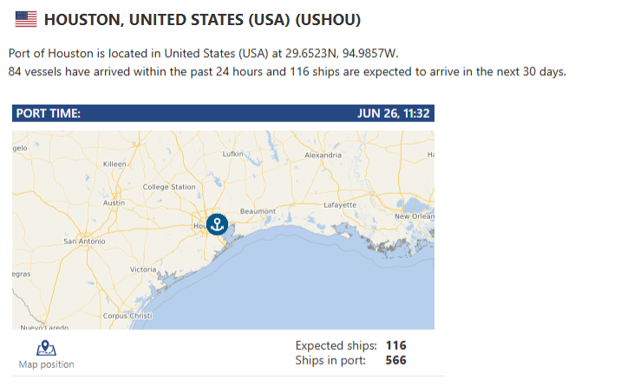Click Beaumont on the map
627x387 pixels.
click(x=258, y=211)
